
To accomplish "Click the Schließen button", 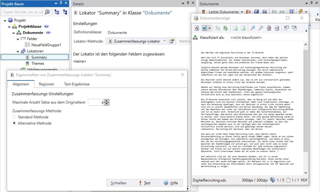I will (118, 183).
